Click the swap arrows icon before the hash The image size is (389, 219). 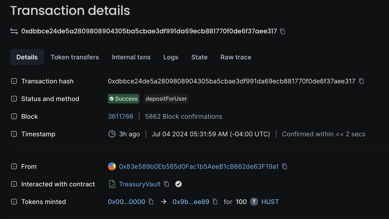coord(14,31)
